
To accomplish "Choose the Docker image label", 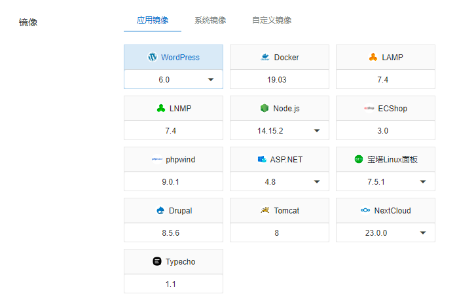I will pos(286,58).
